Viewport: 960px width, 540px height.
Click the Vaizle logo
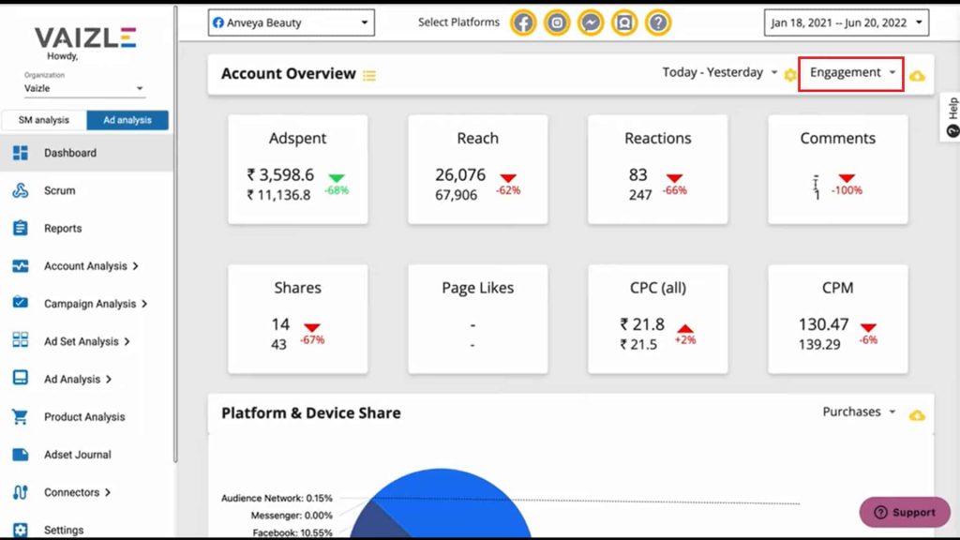(x=85, y=37)
